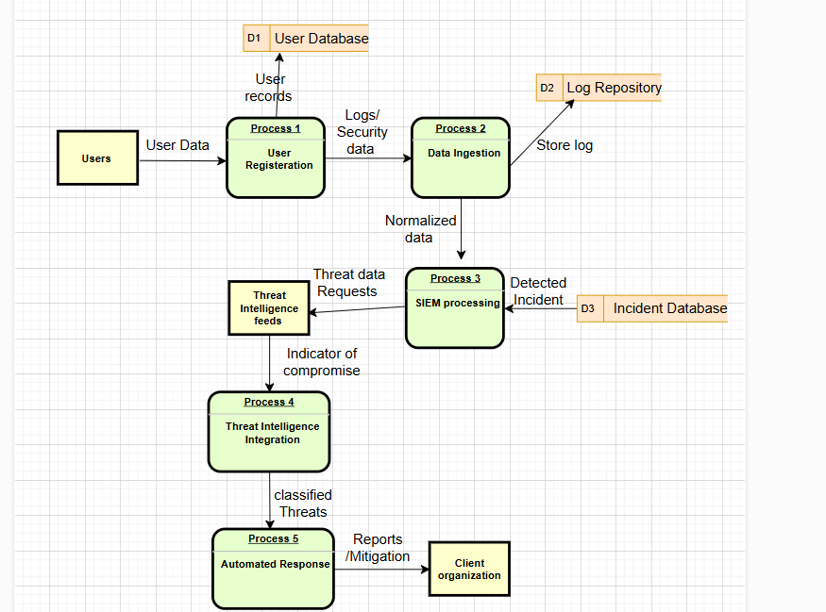Image resolution: width=826 pixels, height=612 pixels.
Task: Select the Process 5 Automated Response node
Action: [274, 569]
